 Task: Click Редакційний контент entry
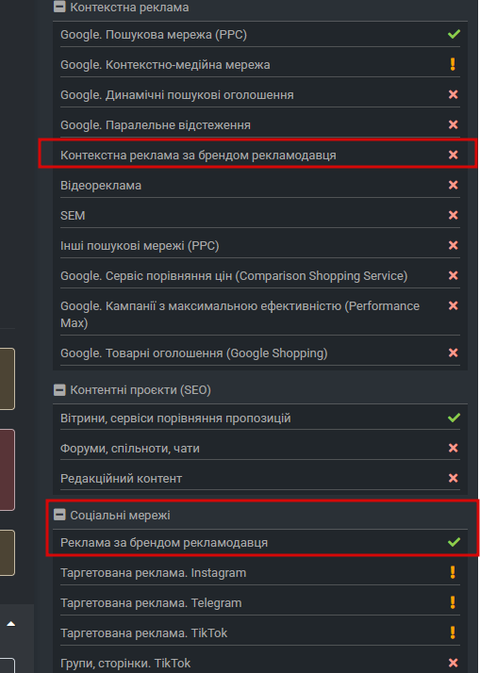click(259, 478)
